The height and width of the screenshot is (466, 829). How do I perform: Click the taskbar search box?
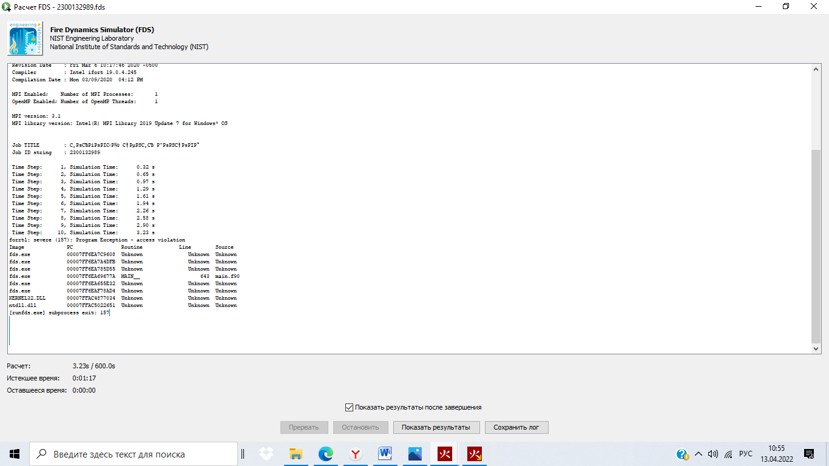pos(134,454)
